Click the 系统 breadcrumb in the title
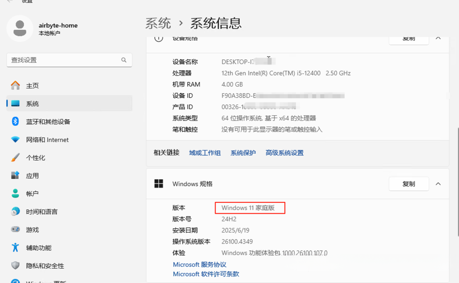The width and height of the screenshot is (459, 283). (158, 23)
